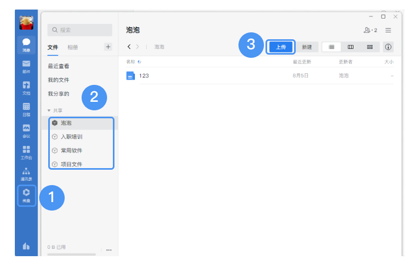This screenshot has width=407, height=262.
Task: Collapse the 共享 shared section
Action: point(49,110)
